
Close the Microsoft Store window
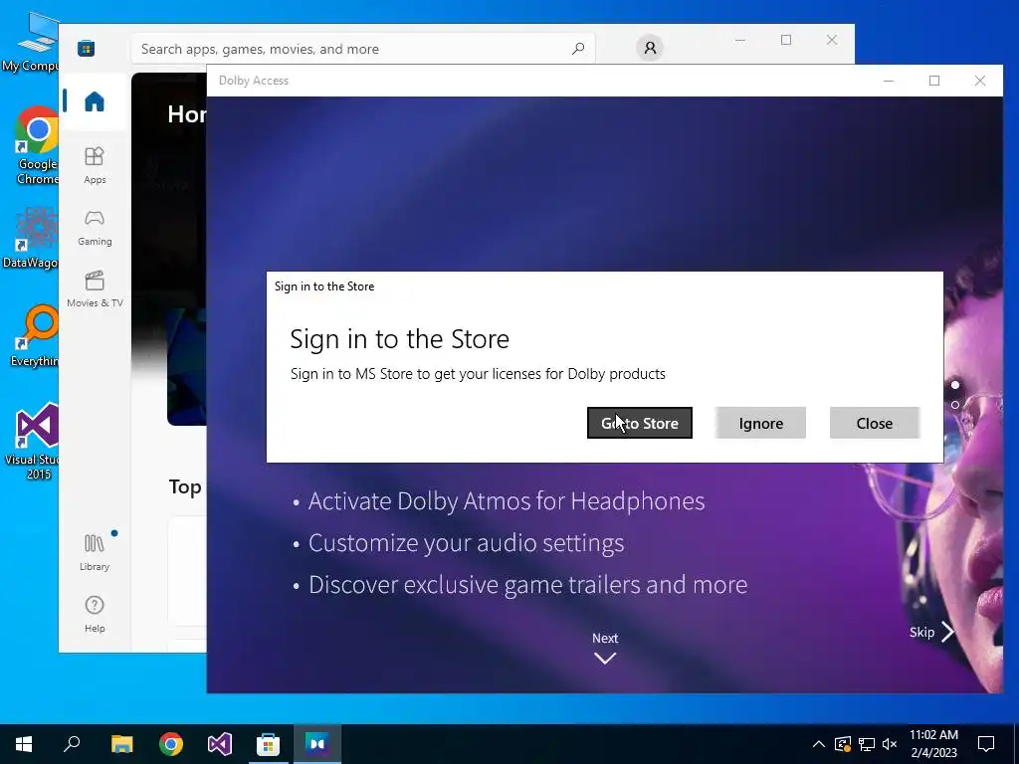tap(831, 40)
